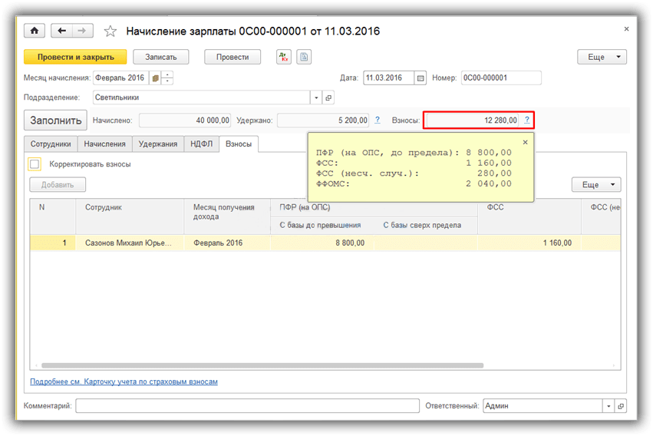This screenshot has height=436, width=653.
Task: Open Карточку учета по страховым взносам link
Action: pos(124,381)
